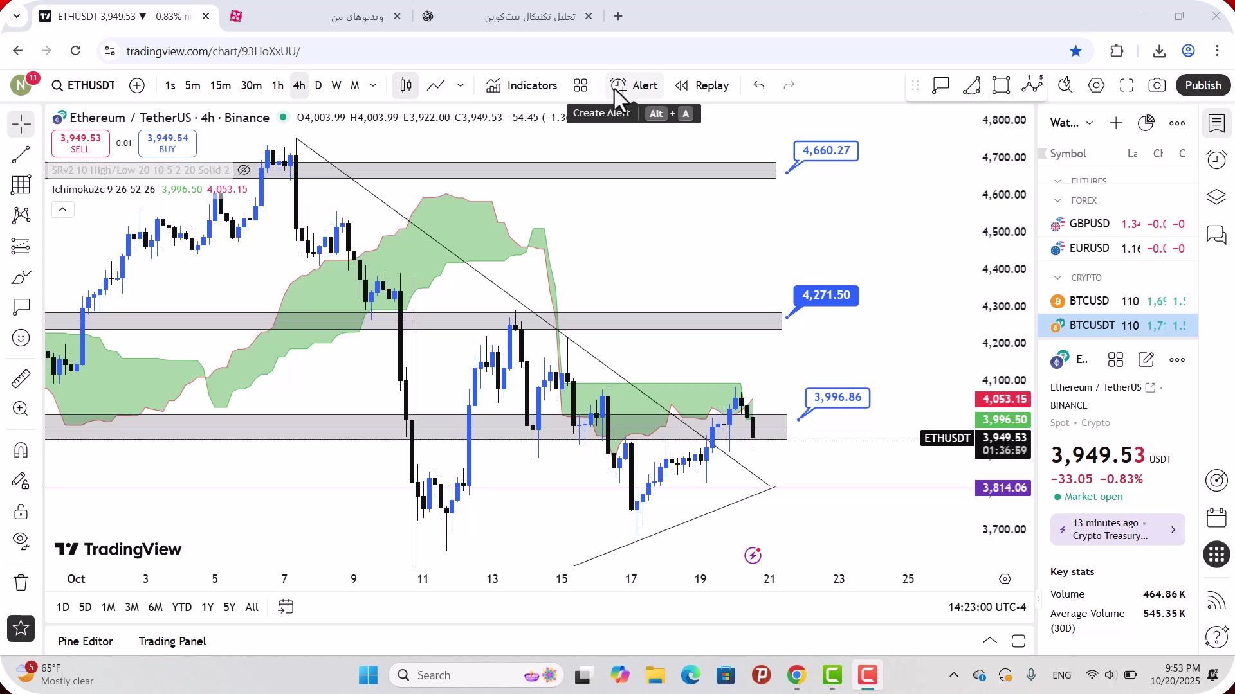Screen dimensions: 1235x694
Task: Select the 1D date range
Action: [62, 607]
